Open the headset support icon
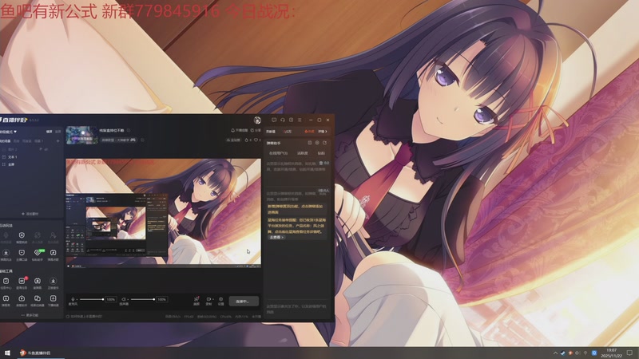Screen dimensions: 639x359 tap(283, 120)
